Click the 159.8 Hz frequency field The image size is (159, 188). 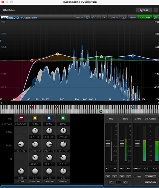coord(35,151)
